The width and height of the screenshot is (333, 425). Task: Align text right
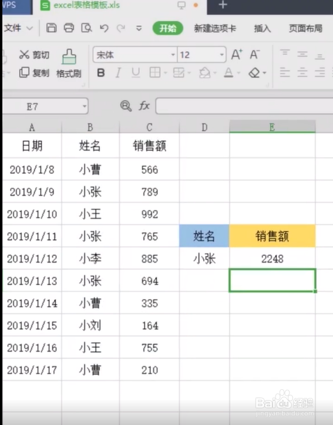pyautogui.click(x=319, y=73)
